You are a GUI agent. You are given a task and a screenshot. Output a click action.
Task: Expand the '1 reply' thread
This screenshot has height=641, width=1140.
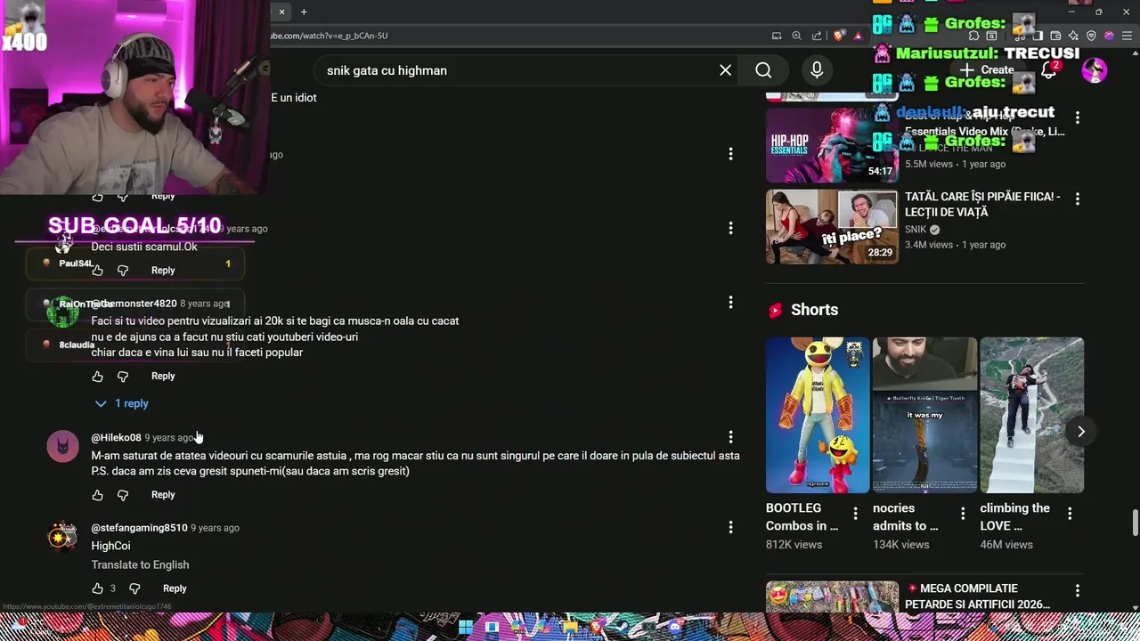click(122, 403)
